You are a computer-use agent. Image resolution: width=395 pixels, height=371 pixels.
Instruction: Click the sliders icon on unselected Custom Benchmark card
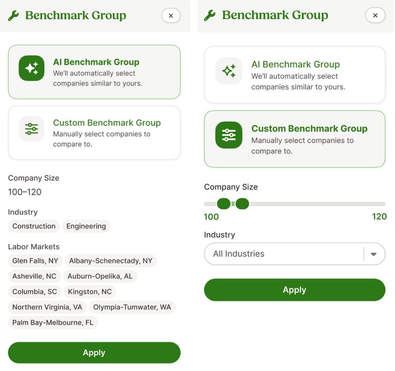tap(32, 129)
